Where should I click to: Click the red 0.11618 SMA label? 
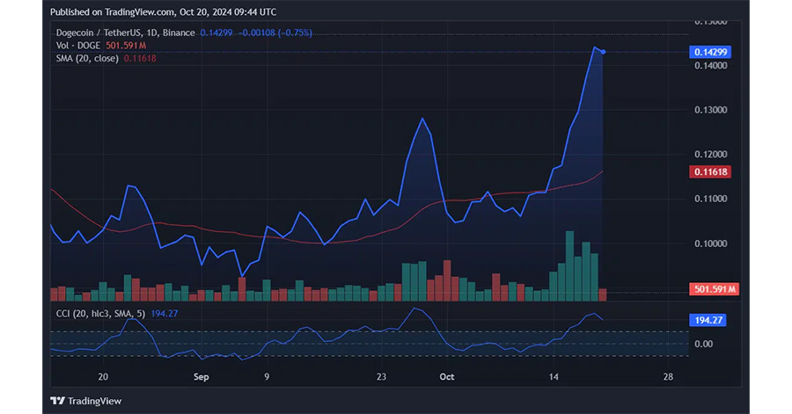point(709,172)
